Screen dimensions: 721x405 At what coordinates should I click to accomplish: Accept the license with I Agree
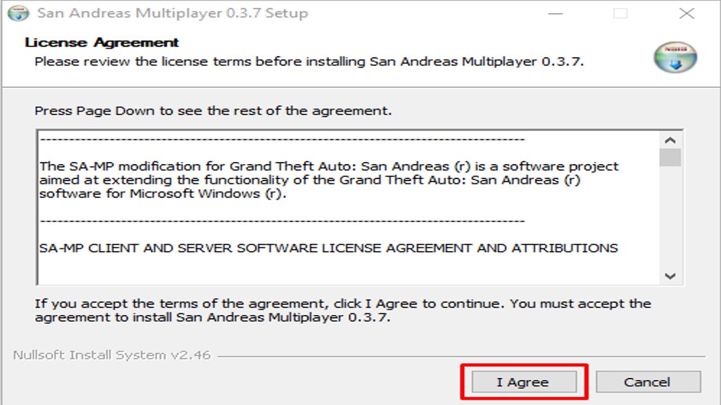(524, 382)
